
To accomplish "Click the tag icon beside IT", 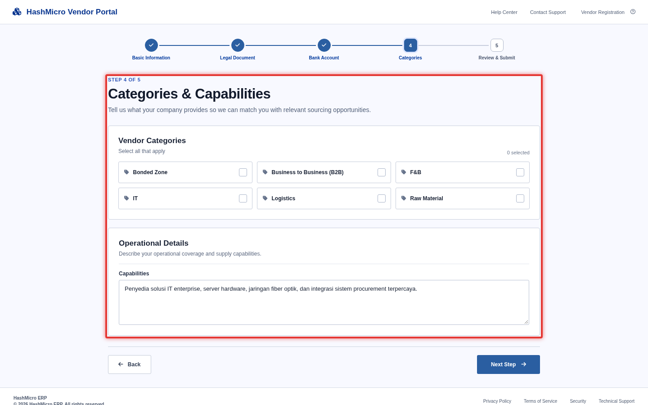I will (126, 198).
